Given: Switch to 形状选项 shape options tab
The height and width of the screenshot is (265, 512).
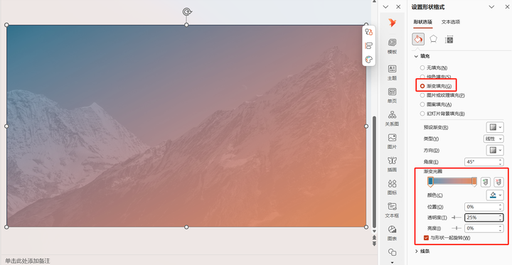Looking at the screenshot, I should coord(422,22).
